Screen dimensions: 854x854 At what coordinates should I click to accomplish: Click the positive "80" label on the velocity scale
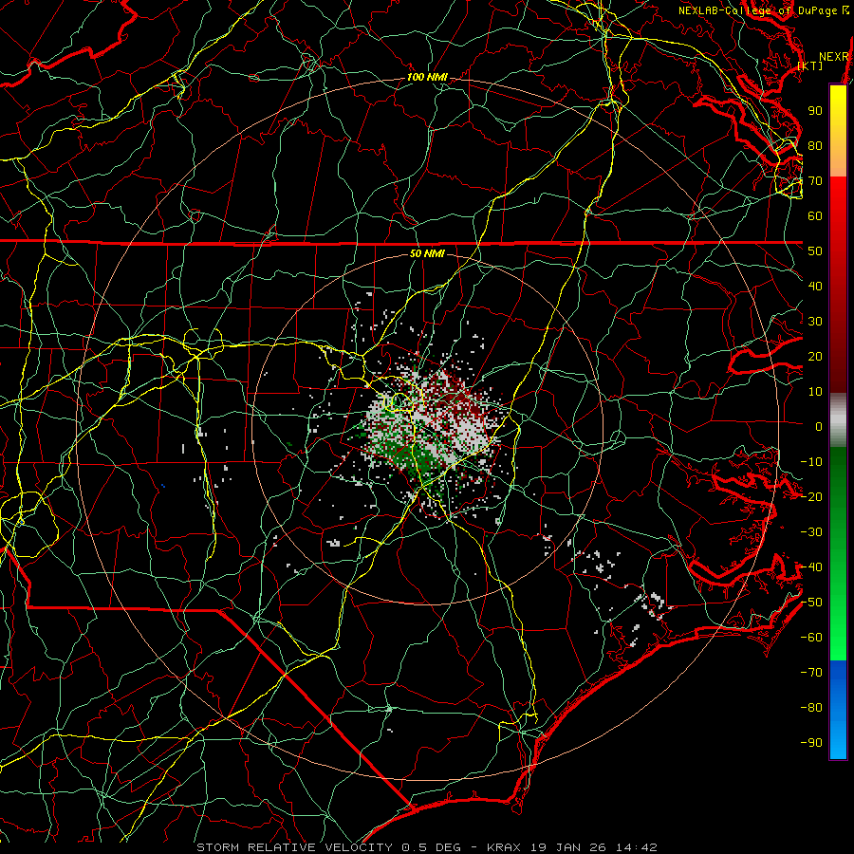pyautogui.click(x=815, y=145)
